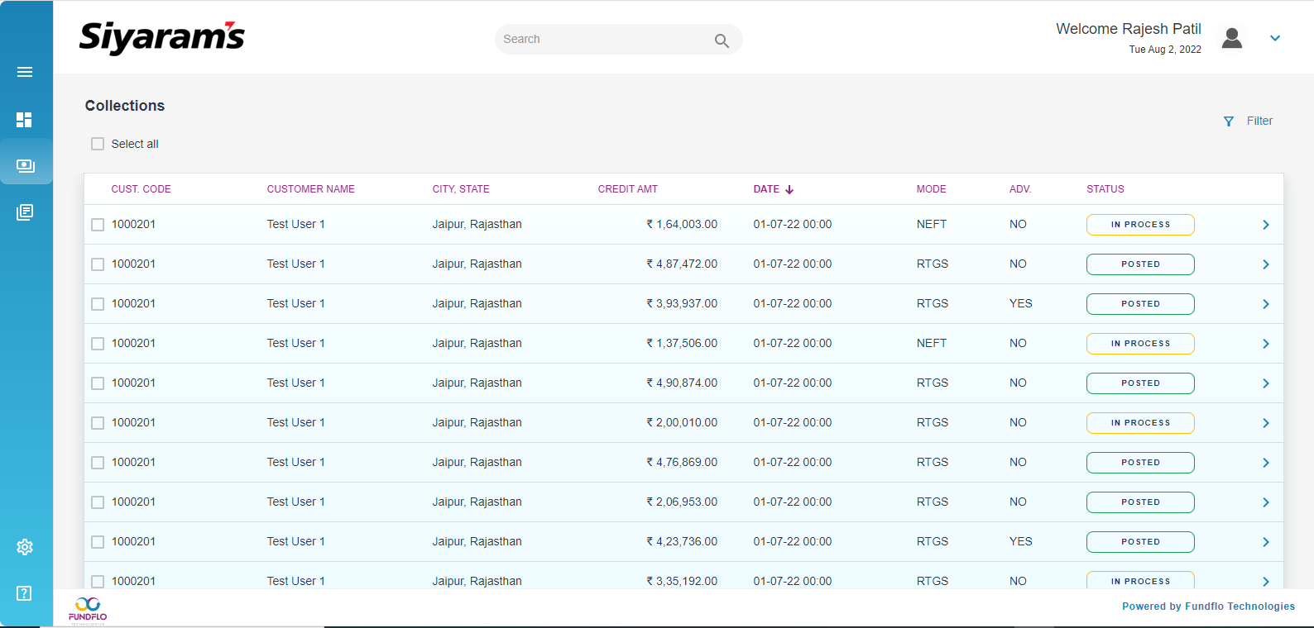Viewport: 1314px width, 628px height.
Task: Open settings gear in sidebar
Action: tap(25, 547)
